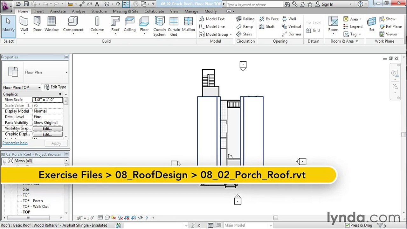This screenshot has width=407, height=229.
Task: Switch to Massing & Site tab
Action: coord(126,11)
